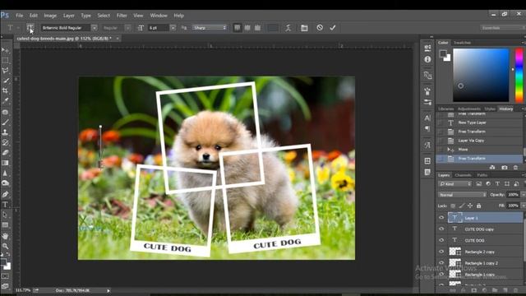Center align the text

[247, 28]
